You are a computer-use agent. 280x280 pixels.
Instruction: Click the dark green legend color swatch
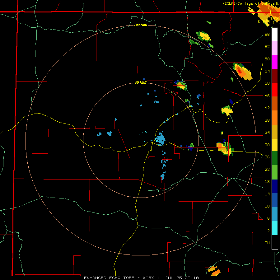click(275, 158)
